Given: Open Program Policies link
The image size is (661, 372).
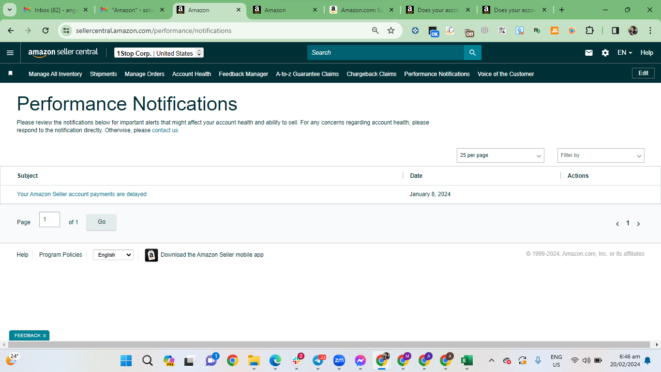Looking at the screenshot, I should pyautogui.click(x=60, y=255).
